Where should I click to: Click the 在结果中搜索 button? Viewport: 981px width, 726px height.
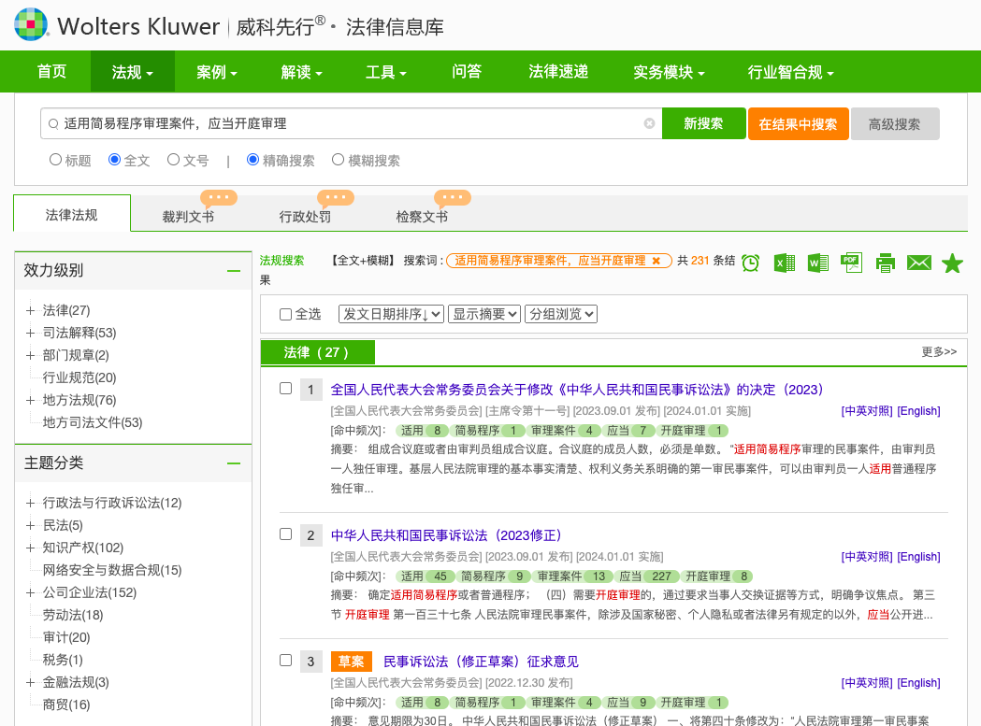tap(799, 124)
